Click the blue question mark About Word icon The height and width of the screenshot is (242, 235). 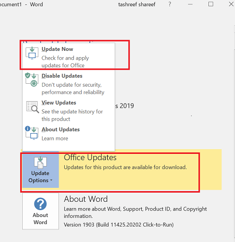click(x=41, y=204)
